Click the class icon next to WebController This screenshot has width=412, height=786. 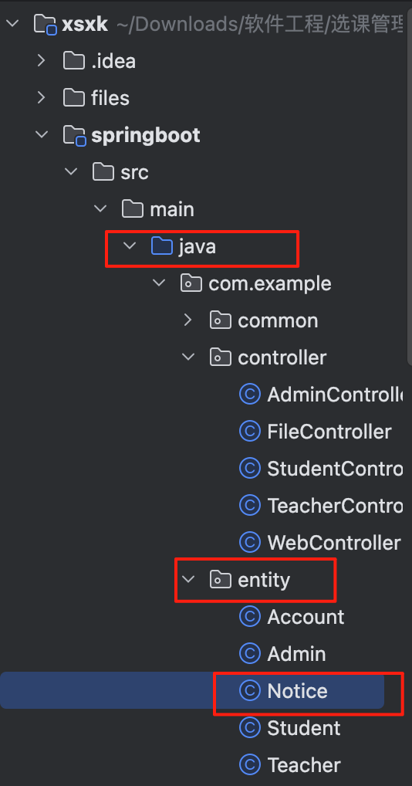click(250, 542)
